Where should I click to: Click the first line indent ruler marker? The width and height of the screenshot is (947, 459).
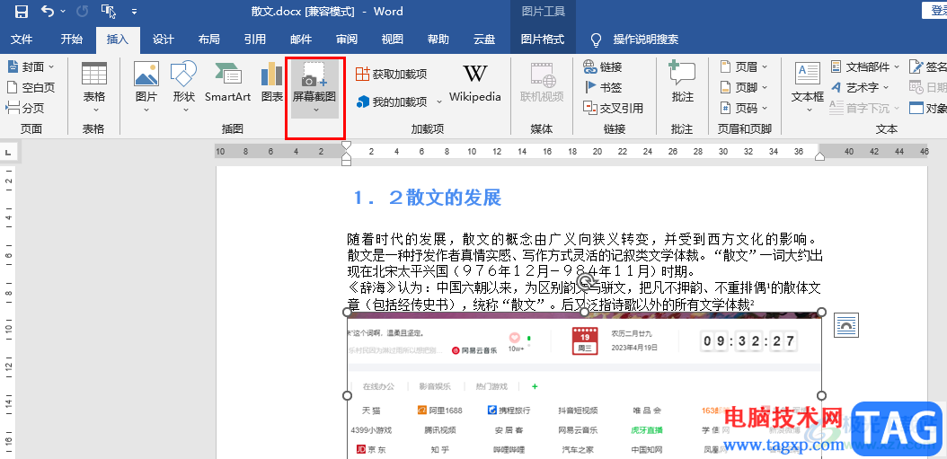(x=346, y=146)
